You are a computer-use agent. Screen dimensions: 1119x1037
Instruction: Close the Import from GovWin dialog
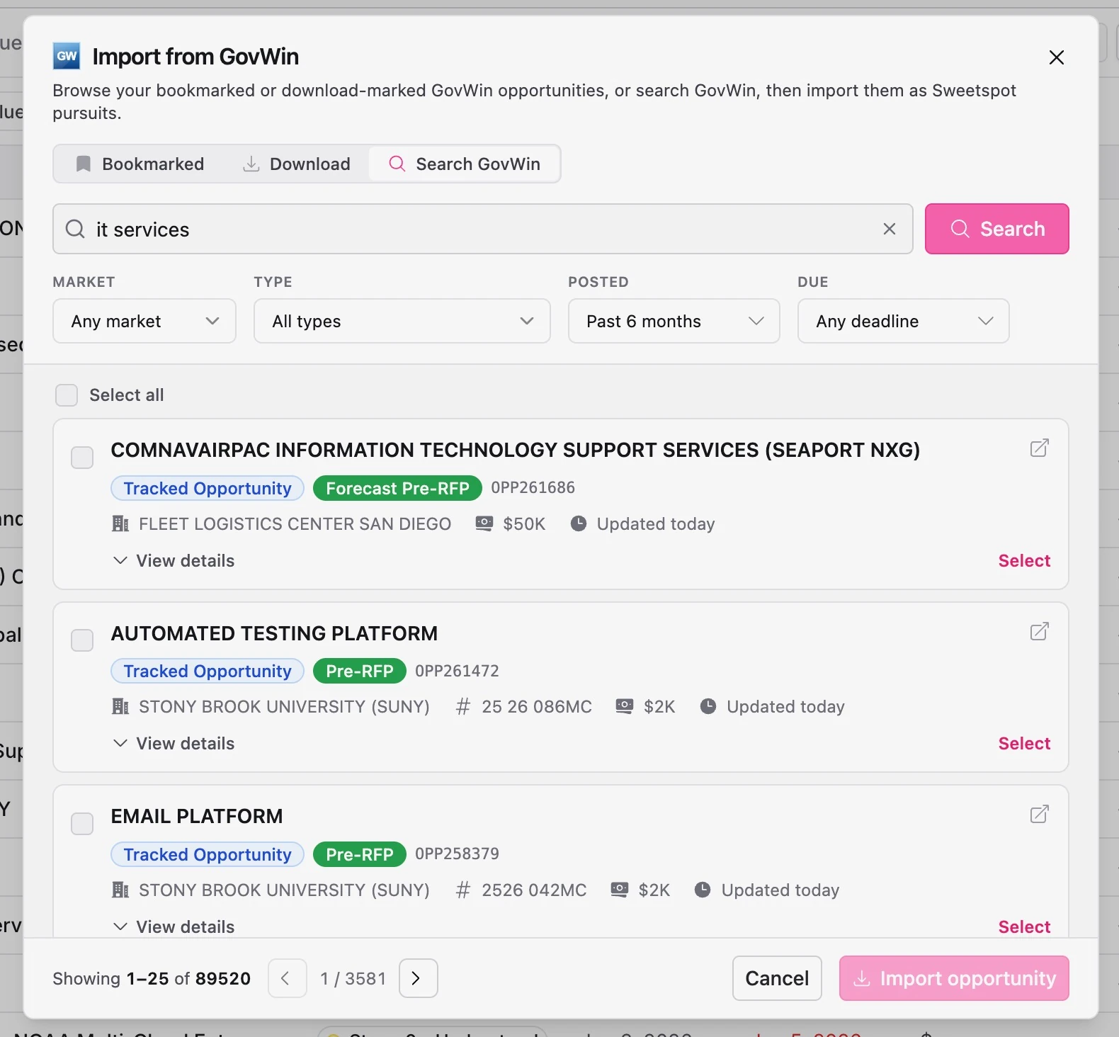pyautogui.click(x=1056, y=57)
